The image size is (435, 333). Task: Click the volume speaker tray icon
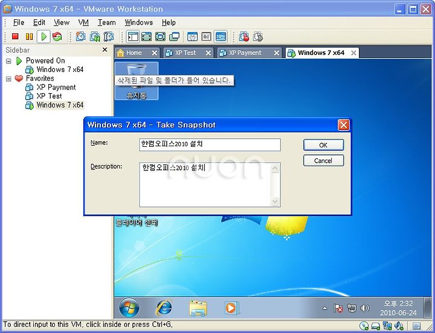tap(365, 308)
